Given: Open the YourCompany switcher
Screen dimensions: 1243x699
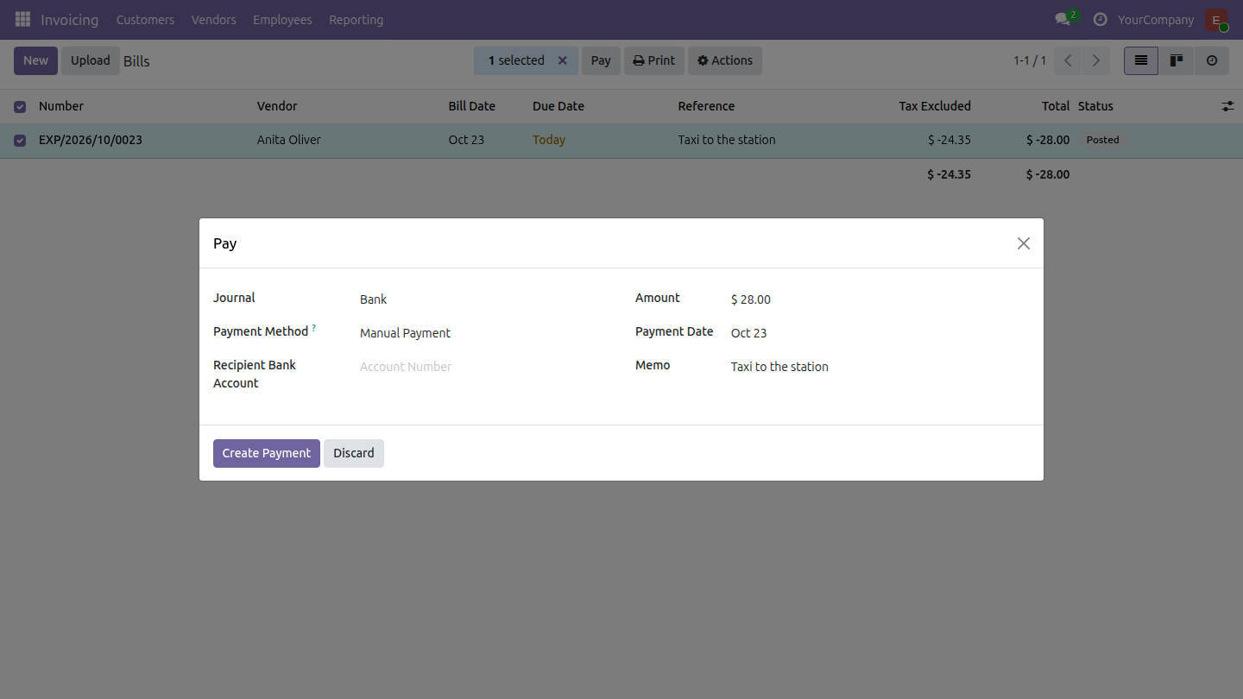Looking at the screenshot, I should tap(1156, 20).
